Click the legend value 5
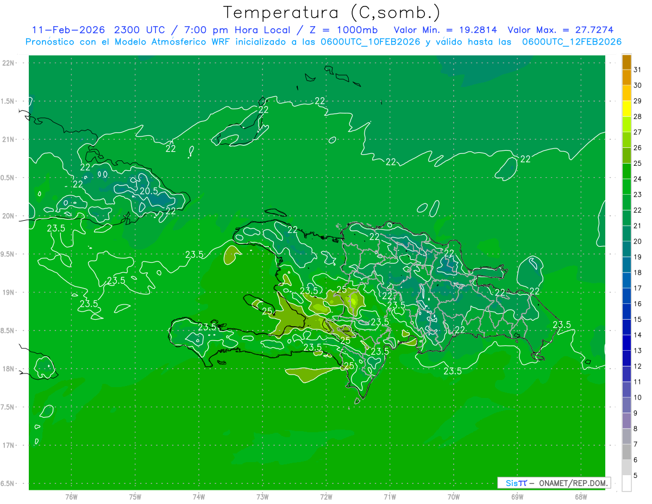Screen dimensions: 652x504 point(636,476)
